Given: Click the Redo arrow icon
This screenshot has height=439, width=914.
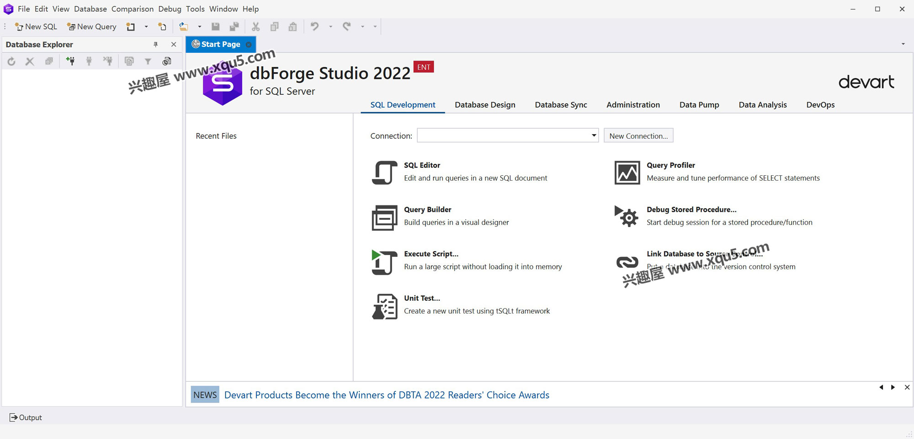Looking at the screenshot, I should [x=347, y=26].
